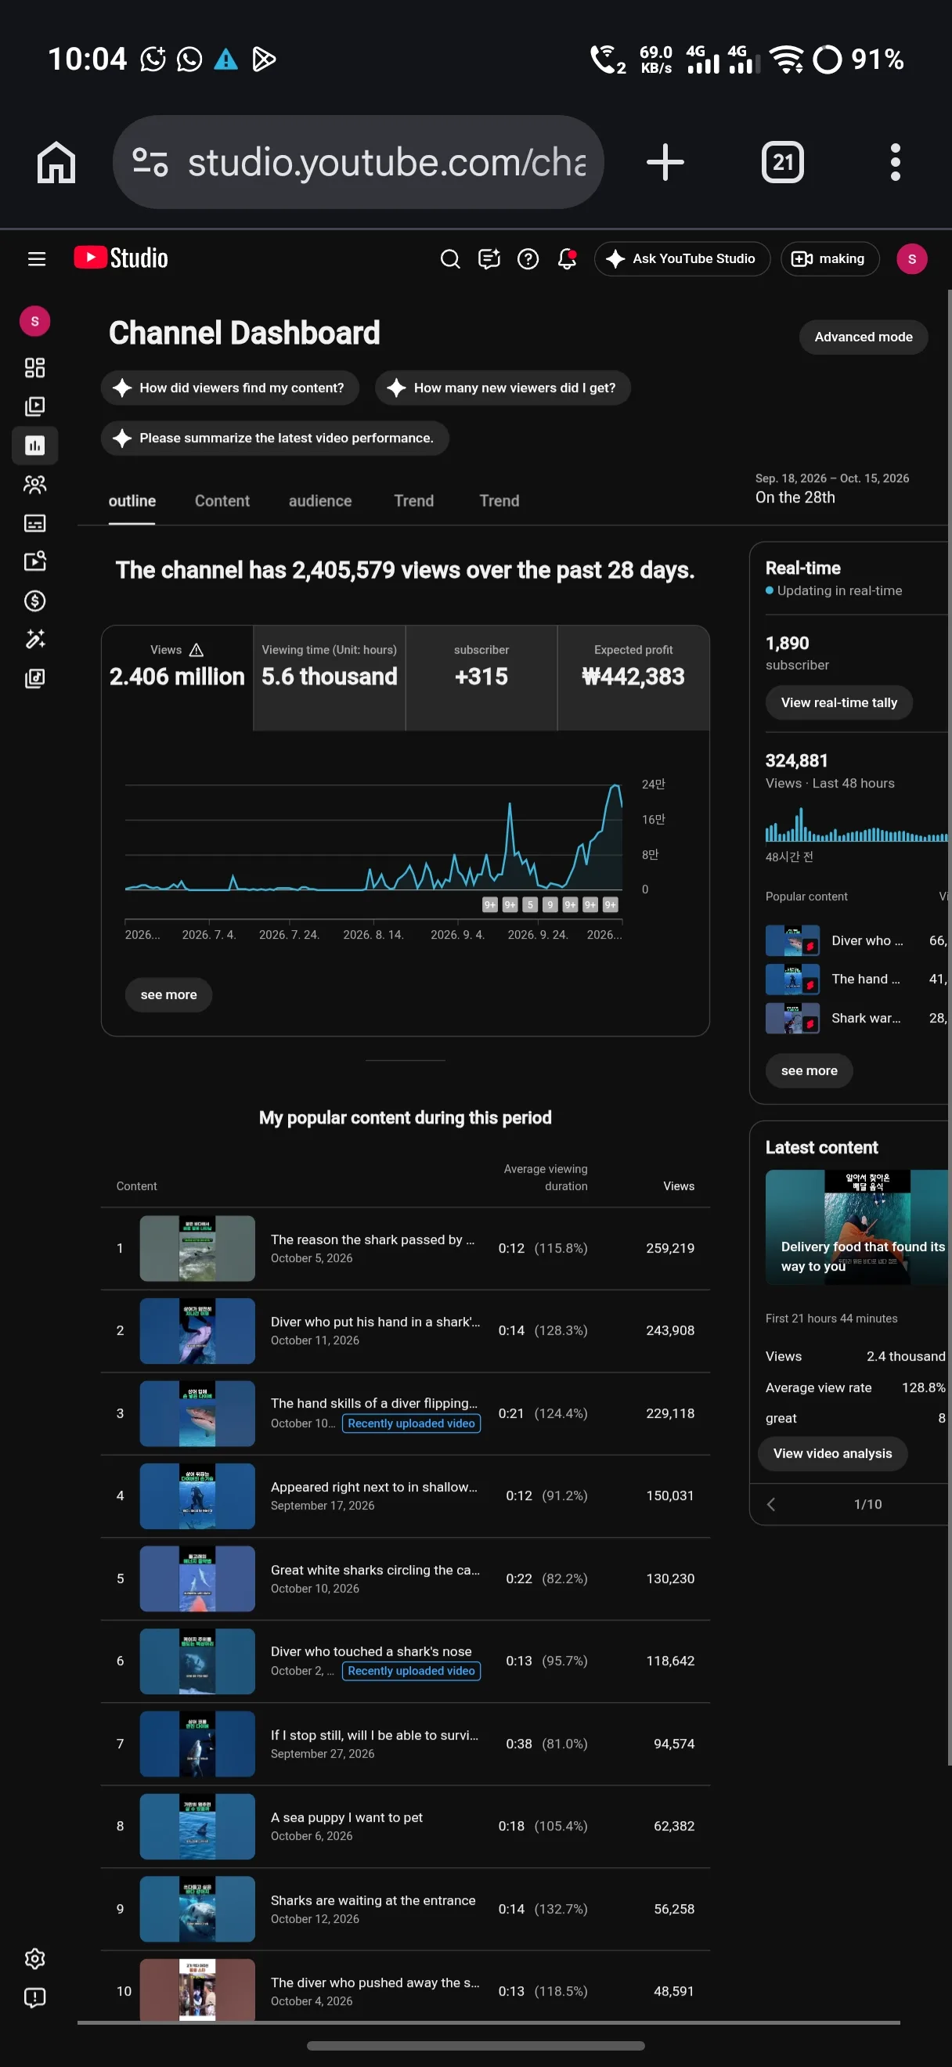Image resolution: width=952 pixels, height=2067 pixels.
Task: Open the Copyright sidebar icon
Action: (x=34, y=561)
